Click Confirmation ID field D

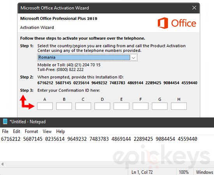(x=102, y=106)
